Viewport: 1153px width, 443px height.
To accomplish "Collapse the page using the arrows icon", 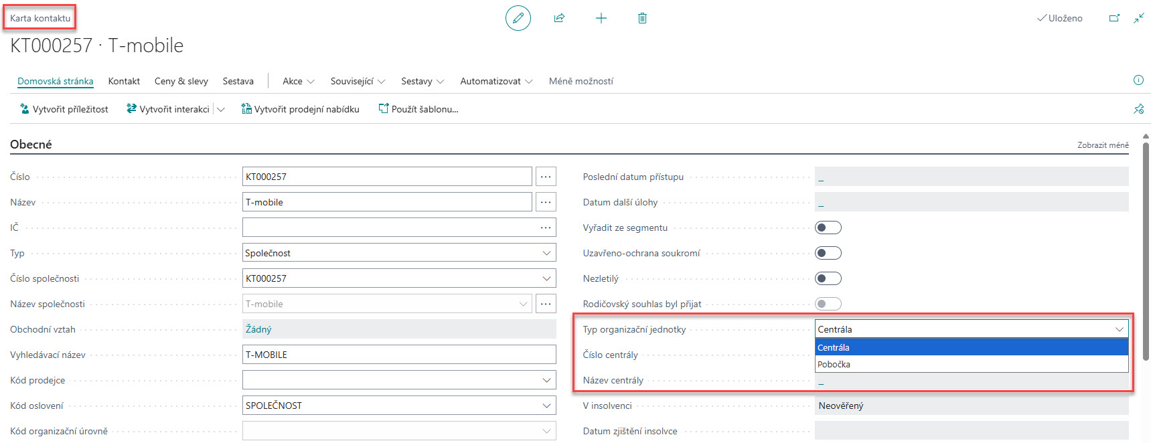I will click(1139, 18).
